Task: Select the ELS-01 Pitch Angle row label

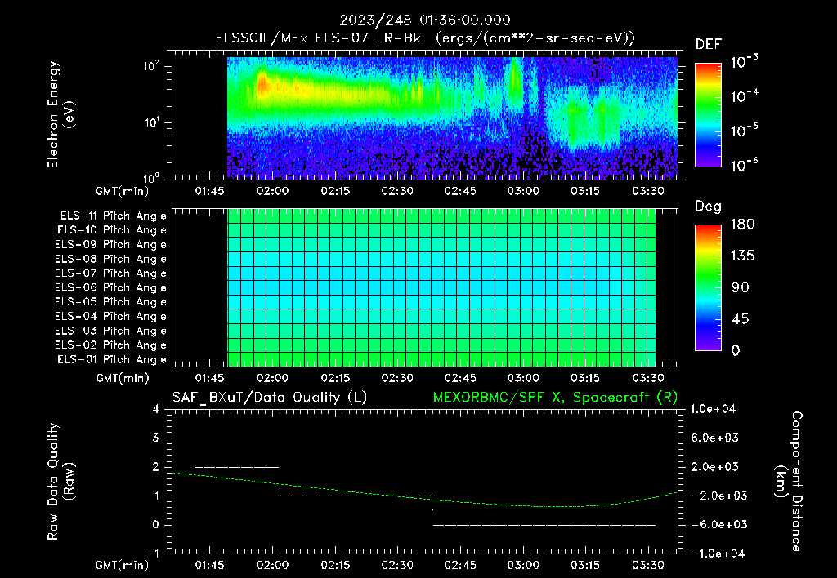Action: click(x=112, y=360)
